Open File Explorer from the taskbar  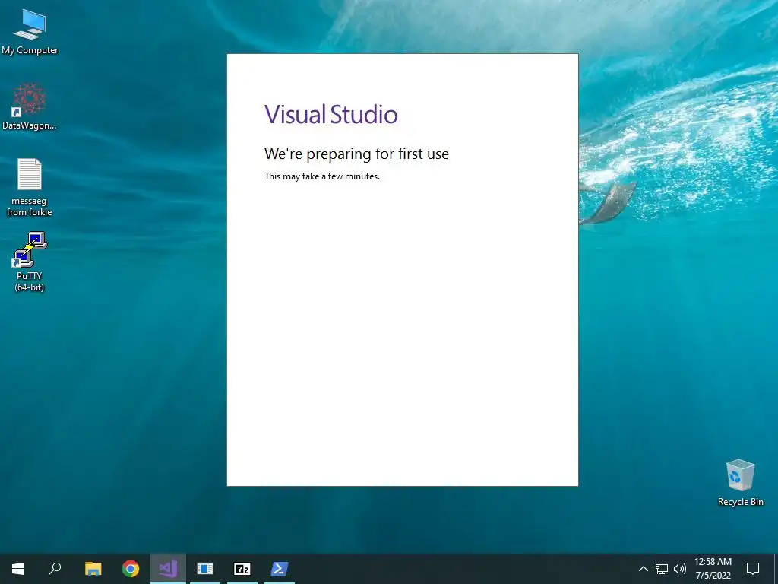93,569
